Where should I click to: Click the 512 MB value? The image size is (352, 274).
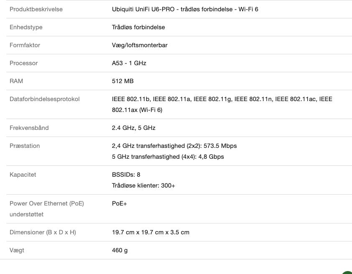pyautogui.click(x=122, y=81)
